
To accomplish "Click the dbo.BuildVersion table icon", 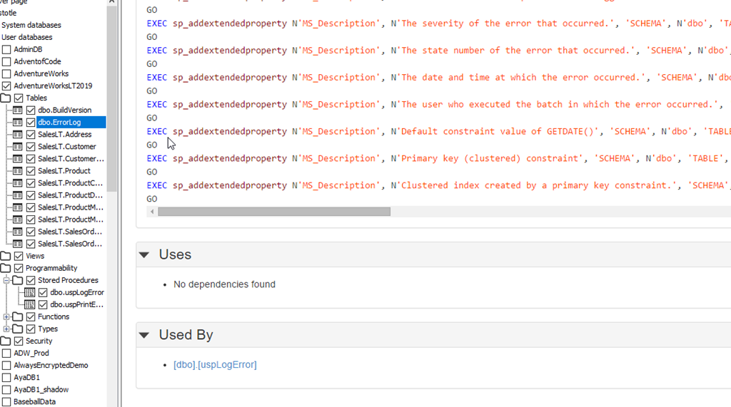I will click(18, 110).
